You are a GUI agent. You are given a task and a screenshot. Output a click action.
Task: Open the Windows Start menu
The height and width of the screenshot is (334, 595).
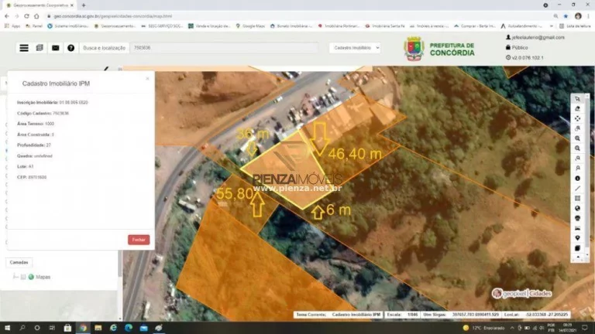tap(7, 328)
